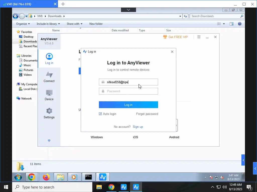This screenshot has width=257, height=192.
Task: Click the blue Log in button
Action: [x=128, y=105]
